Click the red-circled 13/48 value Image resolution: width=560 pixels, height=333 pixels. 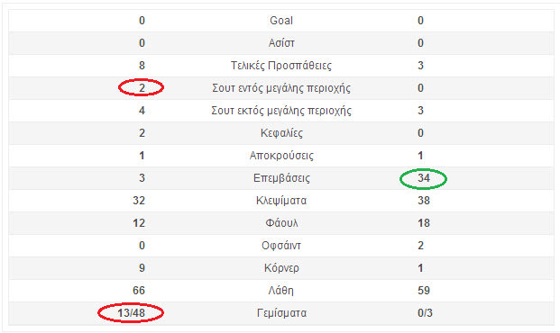[131, 312]
